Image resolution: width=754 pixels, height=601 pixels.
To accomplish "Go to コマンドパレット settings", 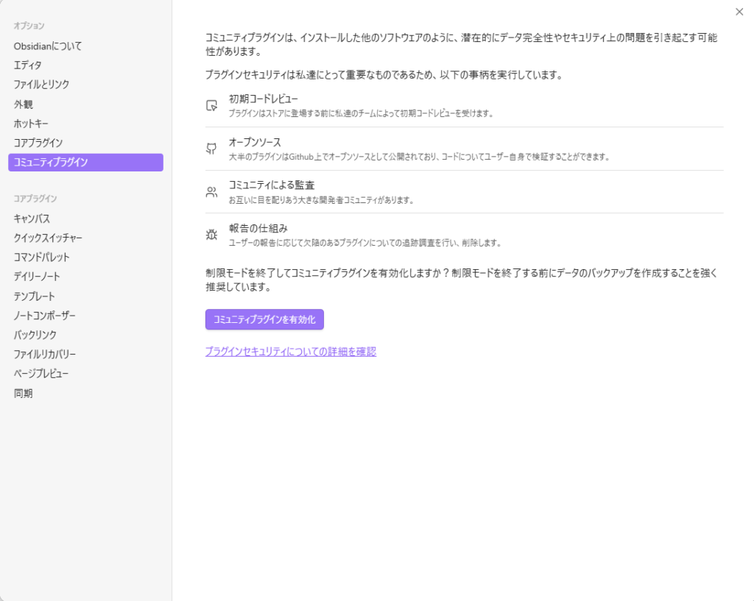I will [x=42, y=257].
